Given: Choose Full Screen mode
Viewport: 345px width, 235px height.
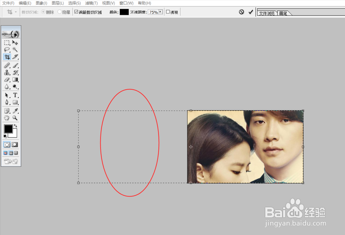Looking at the screenshot, I should [x=16, y=153].
